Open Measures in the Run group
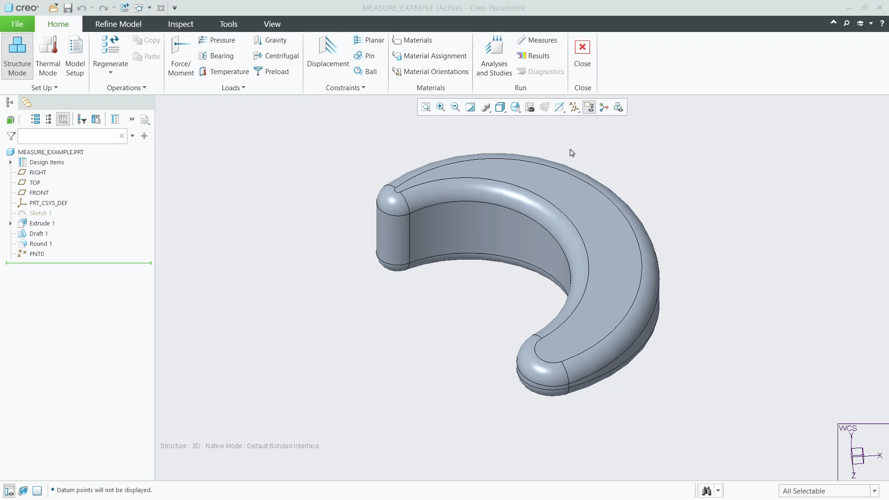889x500 pixels. tap(537, 40)
